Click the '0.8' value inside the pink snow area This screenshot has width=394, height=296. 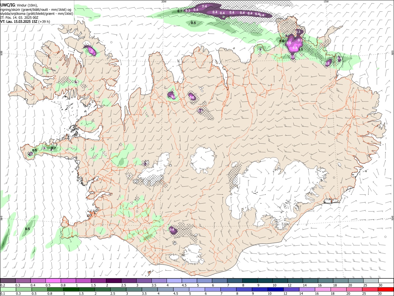(x=295, y=48)
